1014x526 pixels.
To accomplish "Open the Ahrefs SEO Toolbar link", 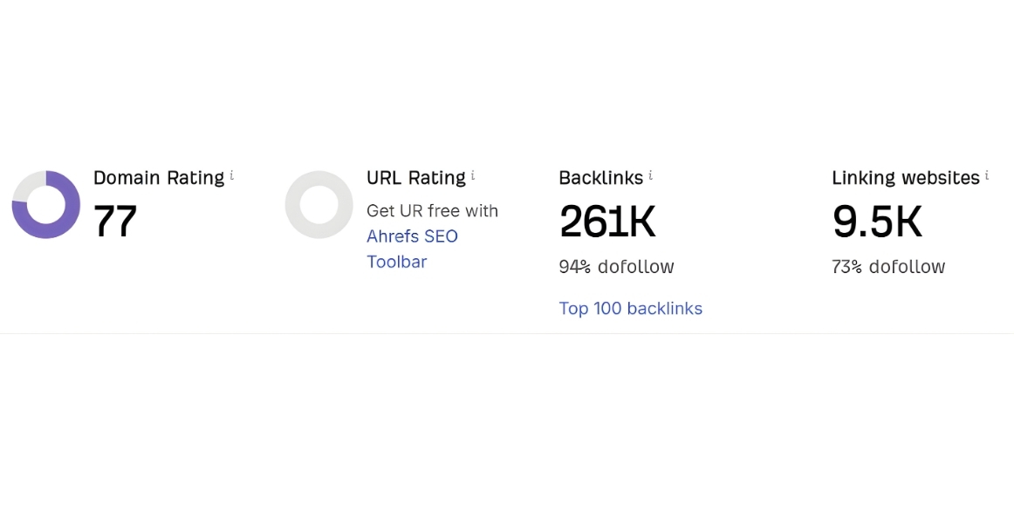I will click(x=412, y=249).
